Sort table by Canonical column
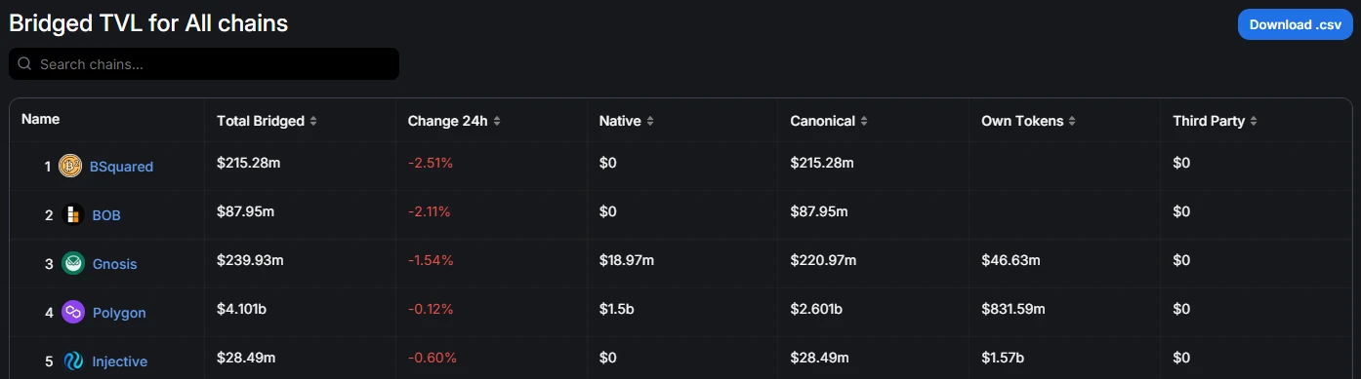Image resolution: width=1361 pixels, height=379 pixels. (x=829, y=122)
